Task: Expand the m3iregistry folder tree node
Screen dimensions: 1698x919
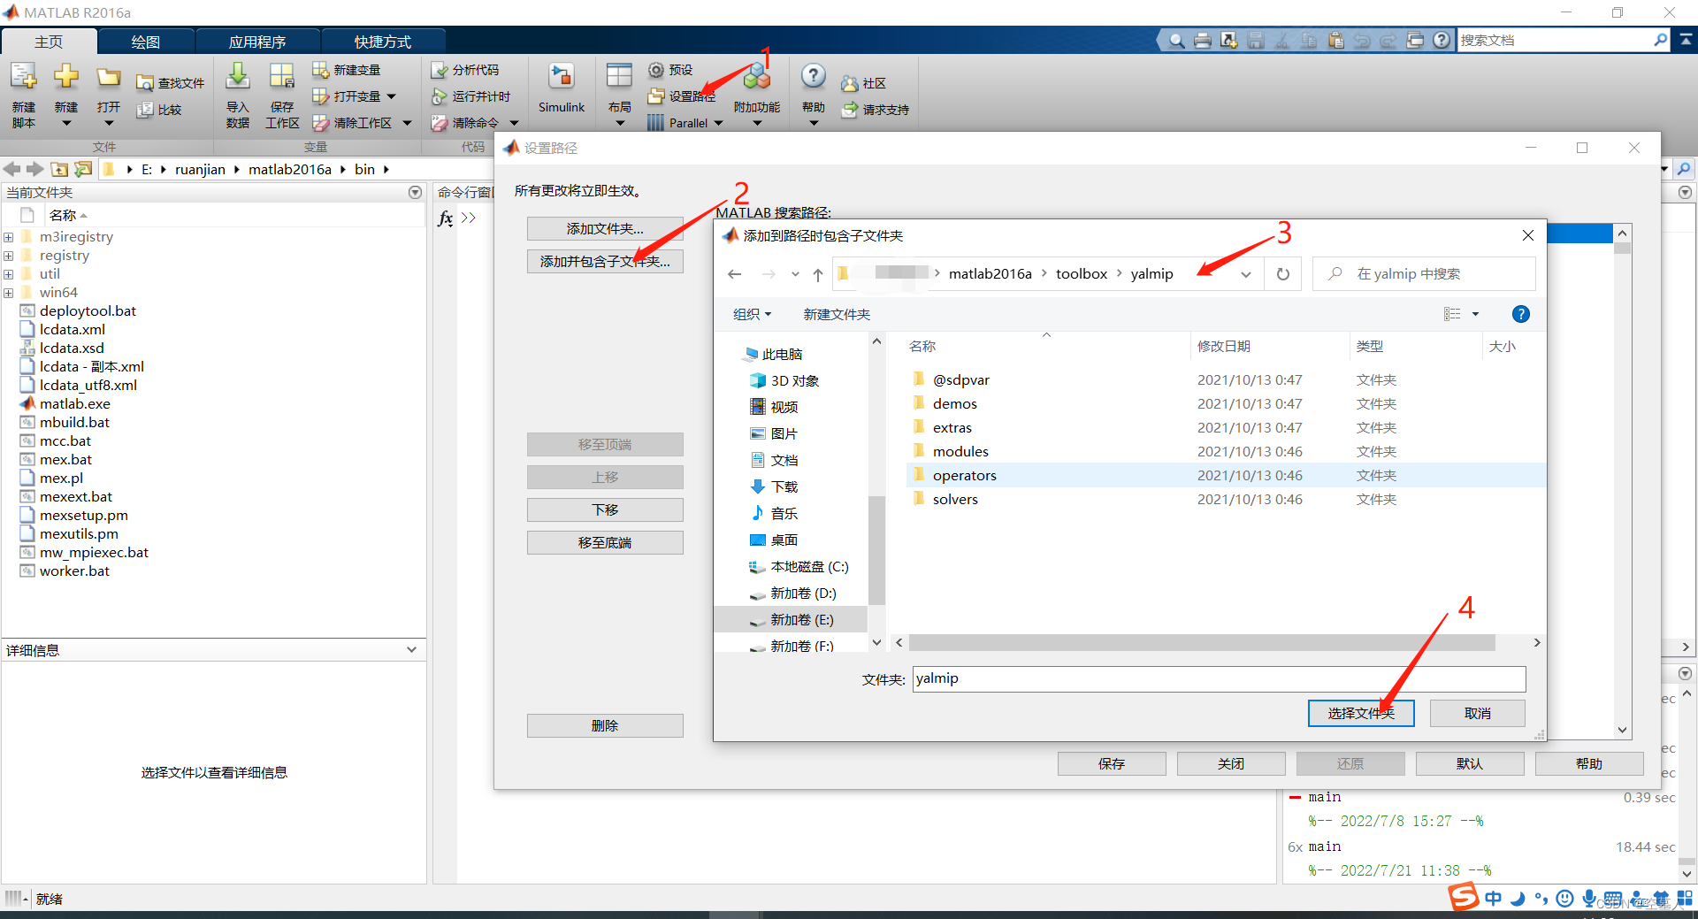Action: point(8,237)
